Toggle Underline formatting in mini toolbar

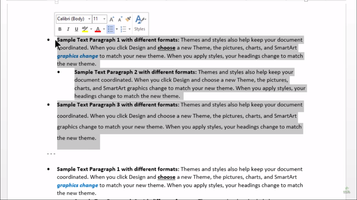click(x=76, y=29)
